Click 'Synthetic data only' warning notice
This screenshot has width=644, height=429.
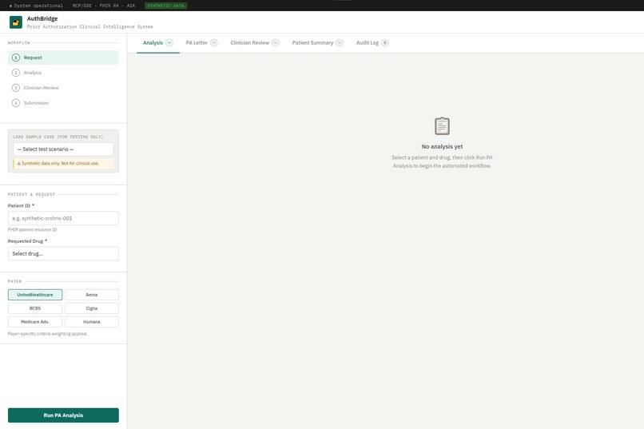[x=63, y=164]
